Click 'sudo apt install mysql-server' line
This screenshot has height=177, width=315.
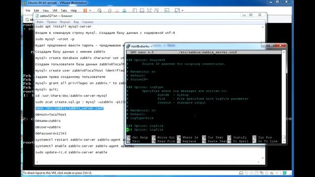63,27
